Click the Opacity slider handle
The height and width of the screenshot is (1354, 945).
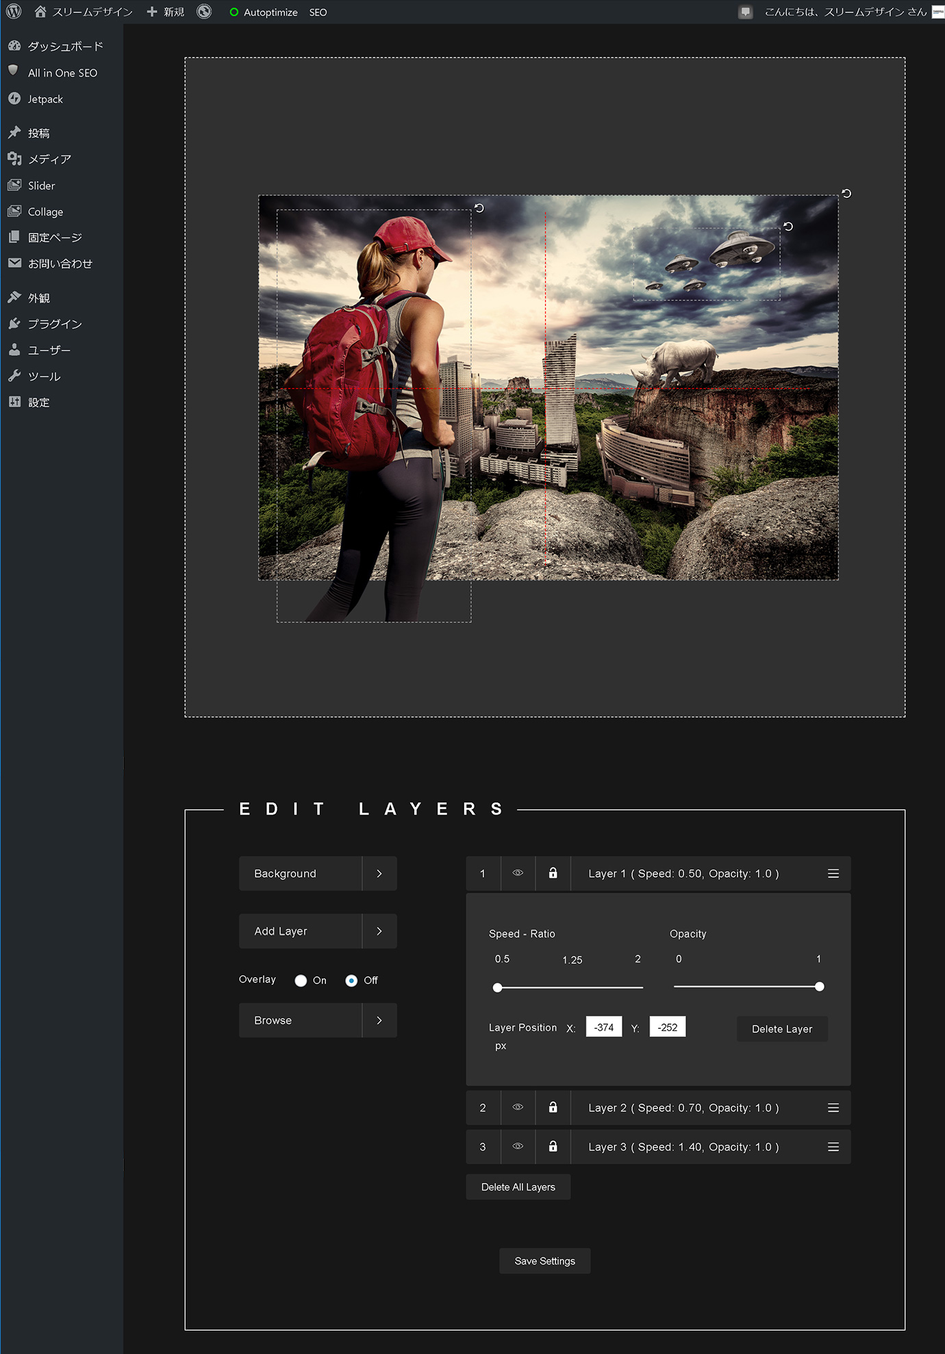click(x=819, y=986)
